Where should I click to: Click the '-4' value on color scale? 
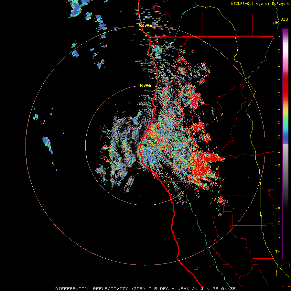click(x=278, y=194)
